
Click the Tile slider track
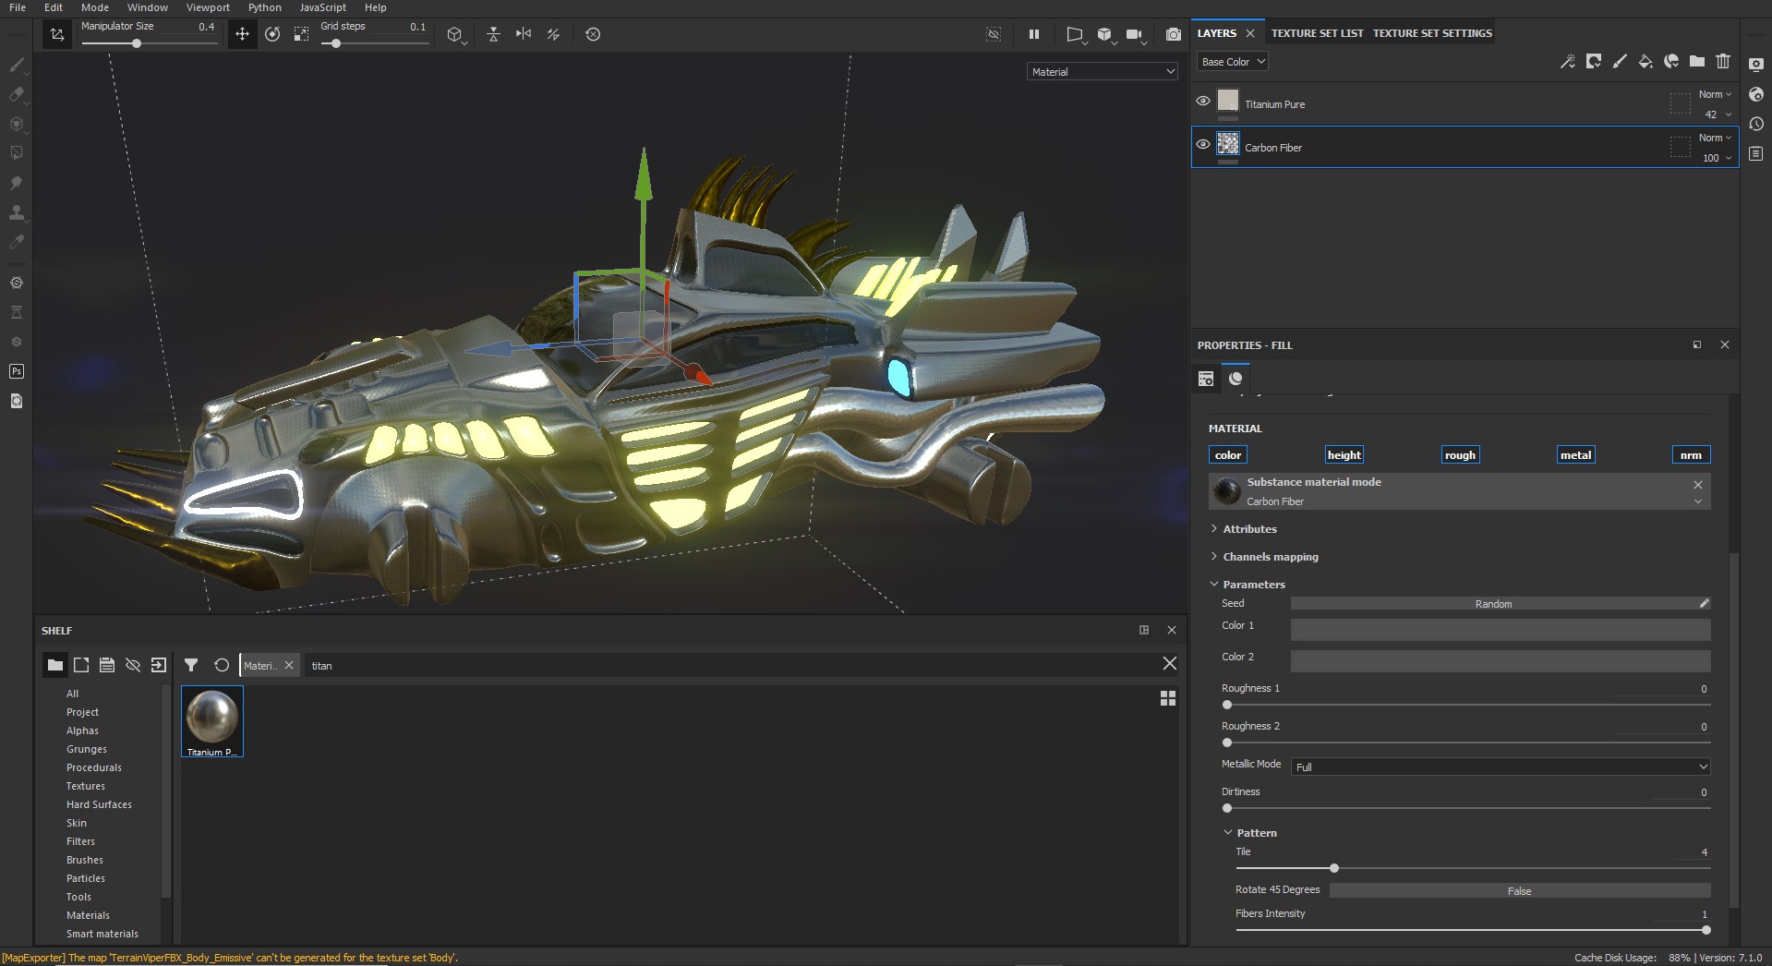[x=1473, y=868]
